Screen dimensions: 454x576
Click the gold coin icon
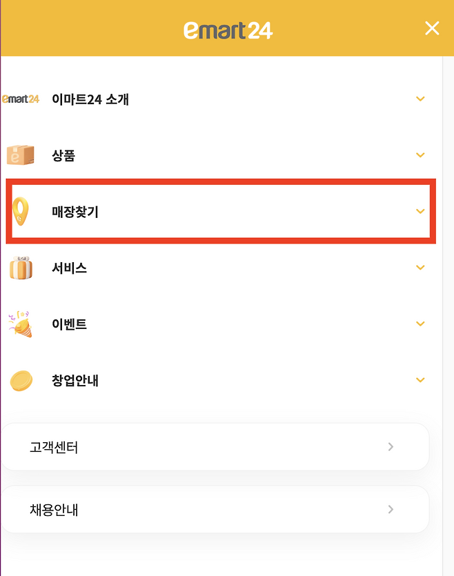click(x=21, y=380)
